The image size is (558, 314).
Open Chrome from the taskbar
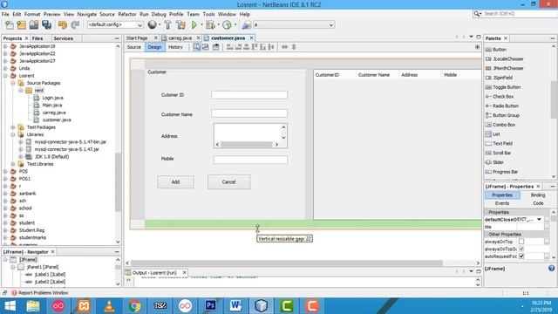(134, 306)
